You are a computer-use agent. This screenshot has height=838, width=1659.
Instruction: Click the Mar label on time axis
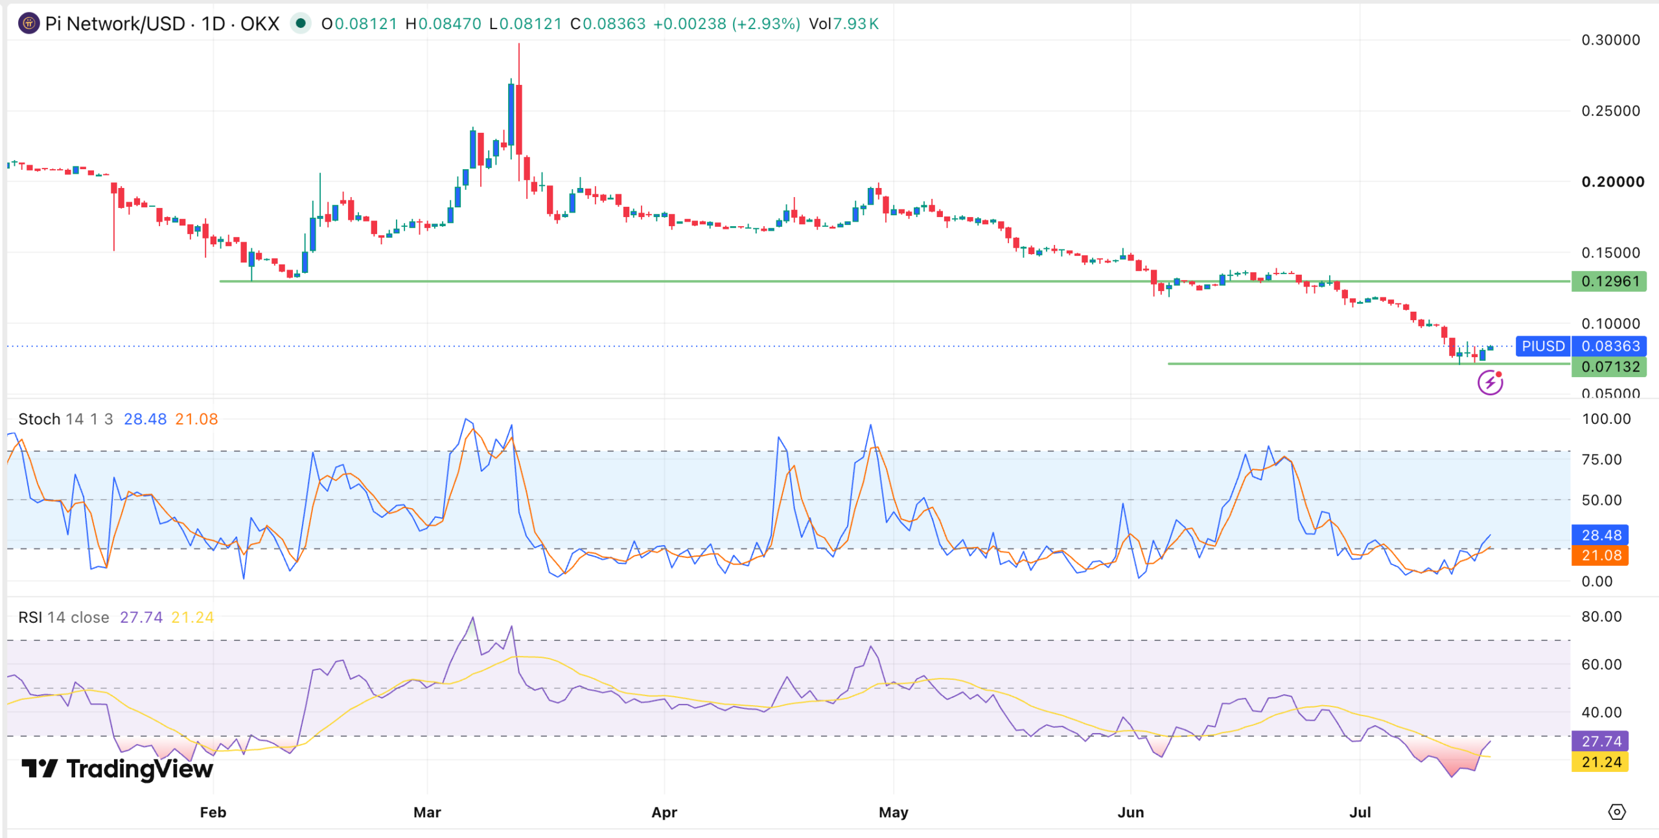click(427, 813)
